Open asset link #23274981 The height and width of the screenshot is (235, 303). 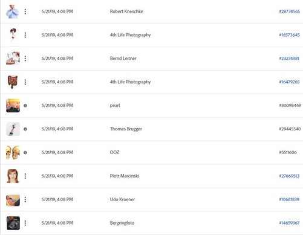coord(289,59)
